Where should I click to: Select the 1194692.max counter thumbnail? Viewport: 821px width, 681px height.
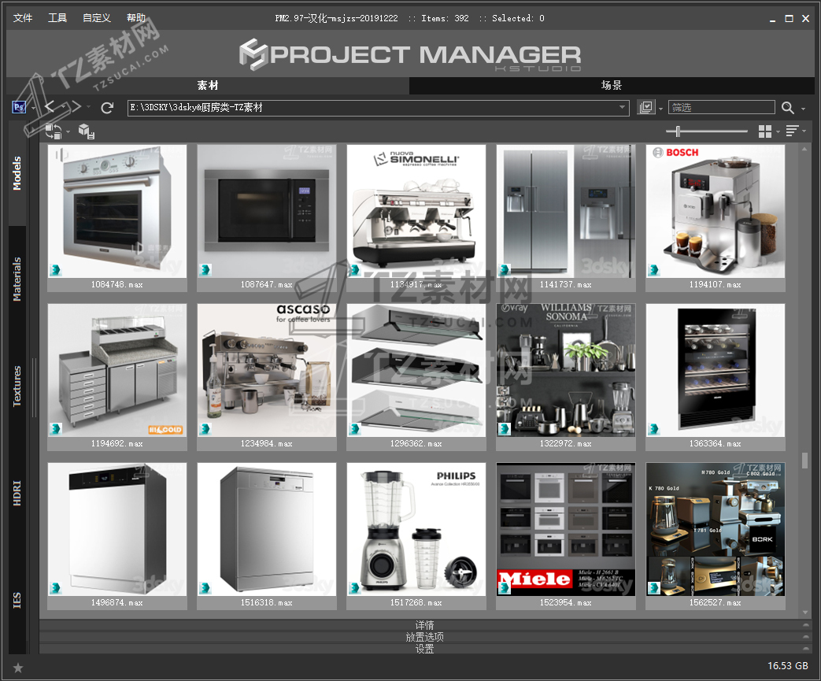click(x=117, y=370)
